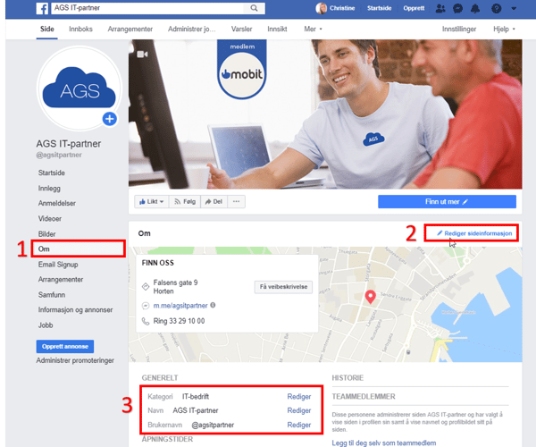Click the Finn ut mer button

click(x=447, y=201)
